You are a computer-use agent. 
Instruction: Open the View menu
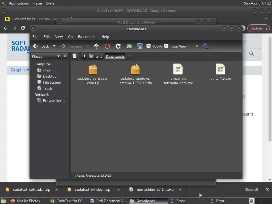coord(59,37)
